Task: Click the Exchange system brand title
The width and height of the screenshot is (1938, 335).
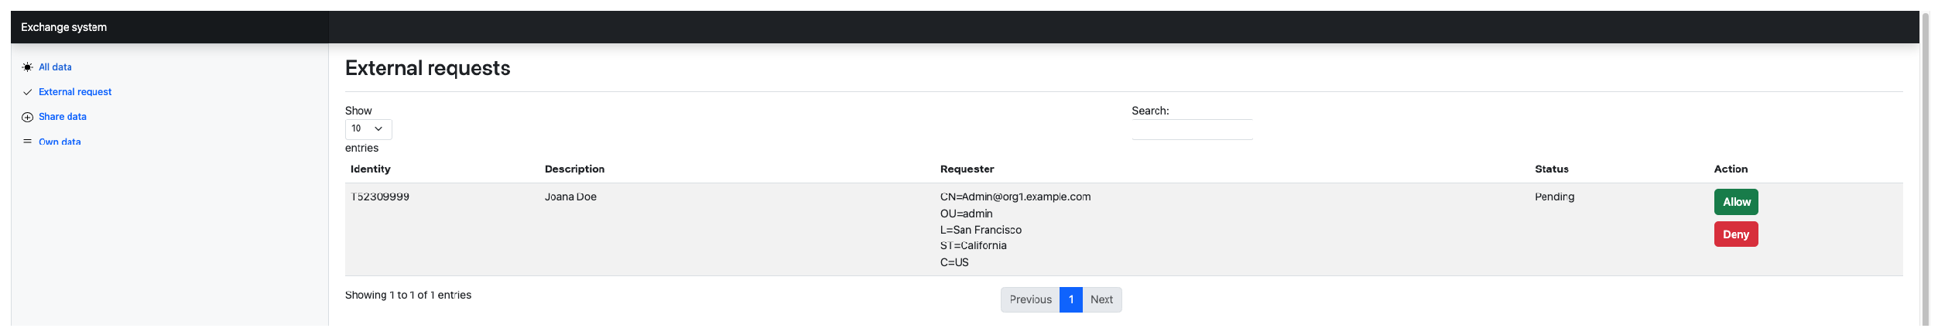Action: [64, 27]
